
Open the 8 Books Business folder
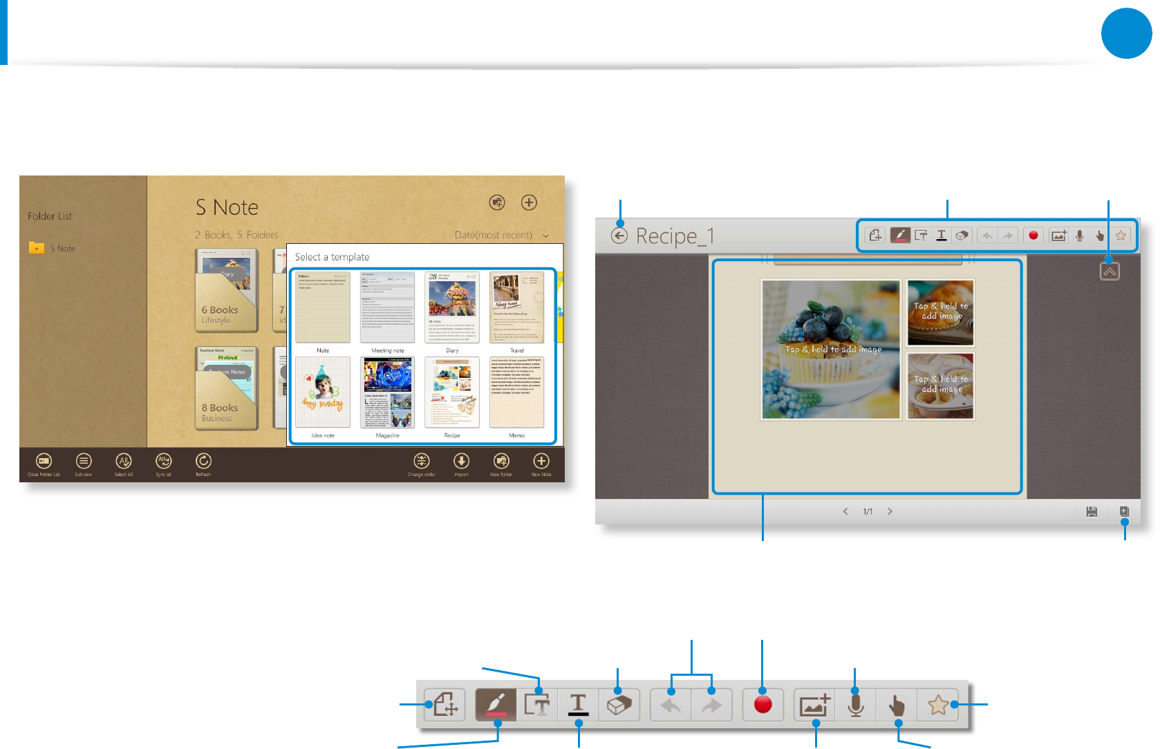226,388
